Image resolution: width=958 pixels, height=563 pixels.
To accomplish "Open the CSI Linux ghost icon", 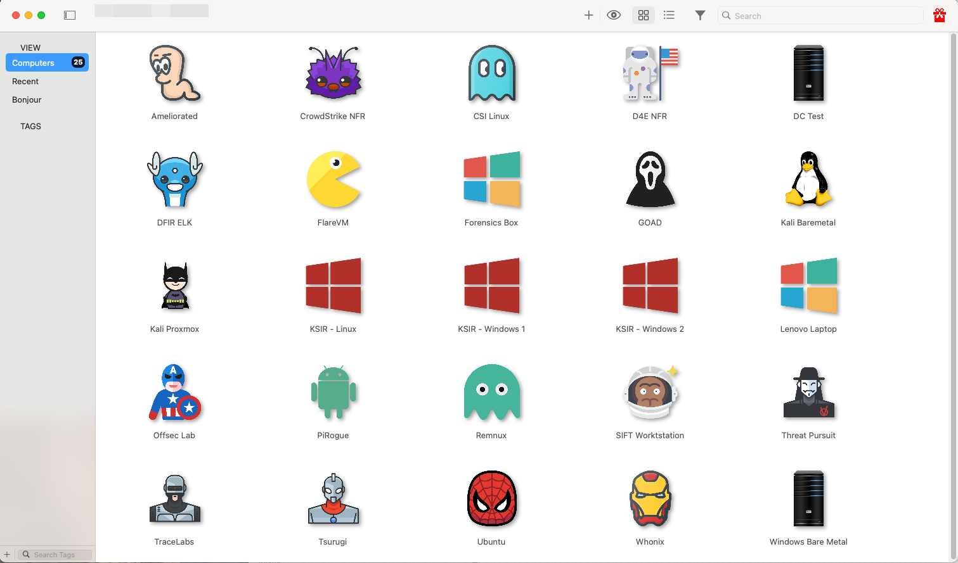I will (491, 73).
